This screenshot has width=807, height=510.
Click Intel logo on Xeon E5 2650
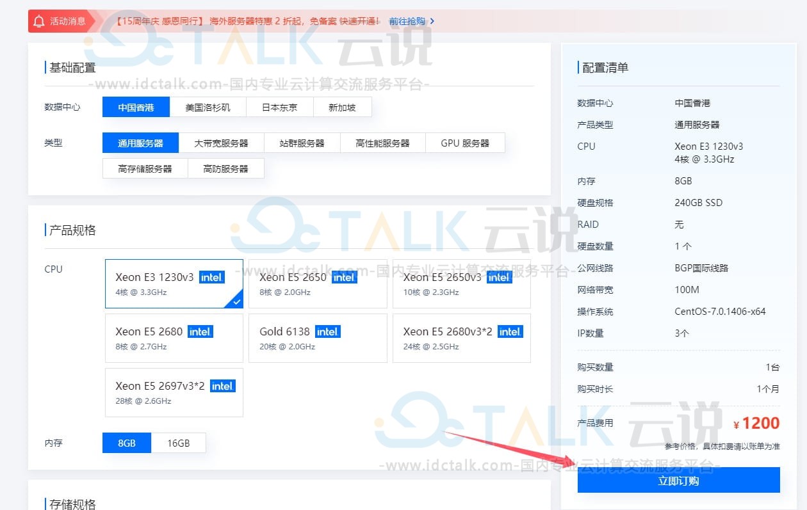tap(344, 277)
